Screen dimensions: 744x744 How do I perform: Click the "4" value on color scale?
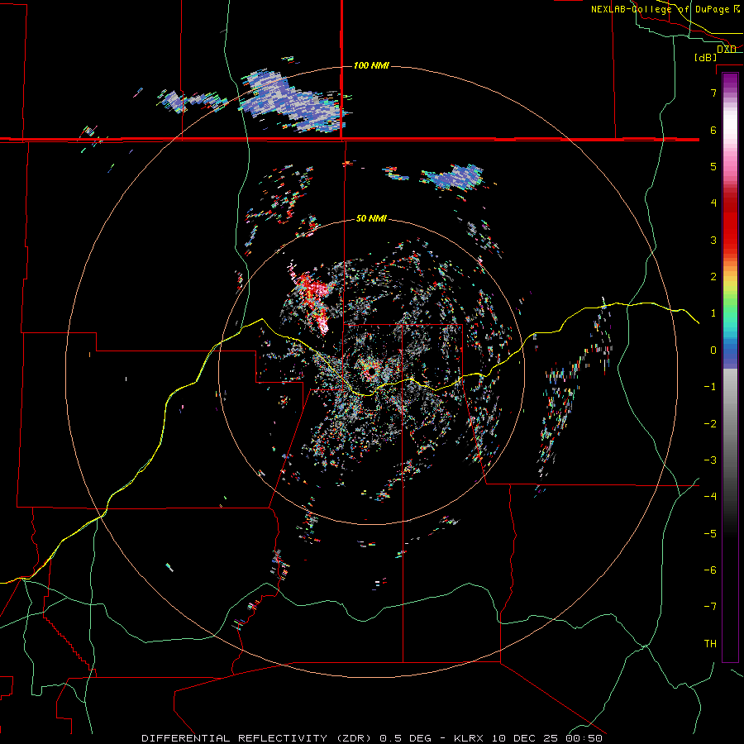pyautogui.click(x=713, y=203)
